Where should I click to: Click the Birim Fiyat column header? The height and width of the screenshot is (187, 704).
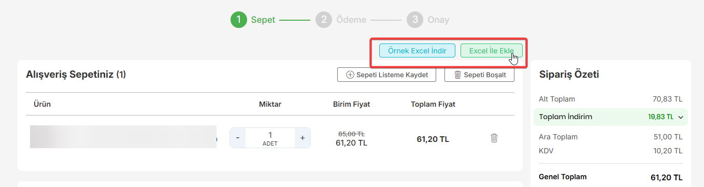click(351, 104)
